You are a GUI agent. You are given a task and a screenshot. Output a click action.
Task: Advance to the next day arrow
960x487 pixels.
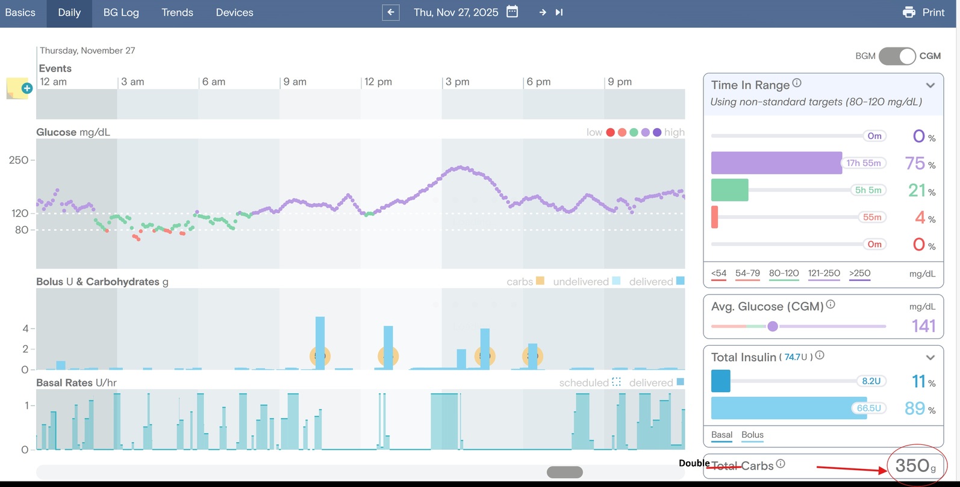point(543,12)
